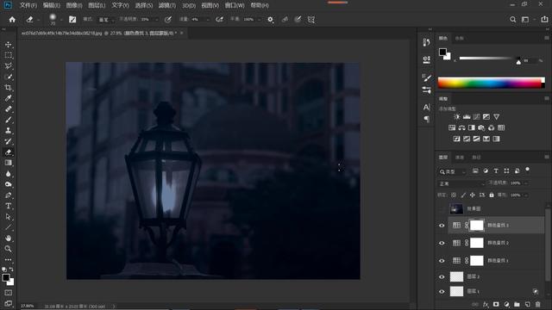Screen dimensions: 552x310
Task: Open the 滤镜(T) menu
Action: [167, 5]
